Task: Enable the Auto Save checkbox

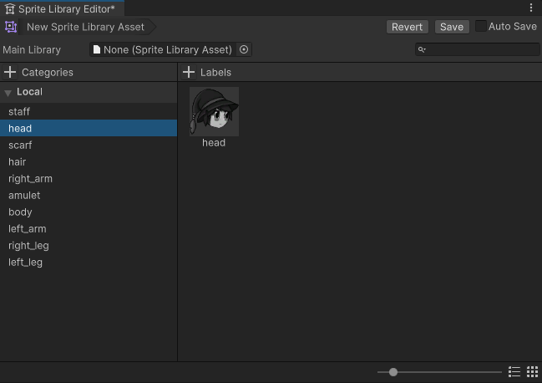Action: coord(481,27)
